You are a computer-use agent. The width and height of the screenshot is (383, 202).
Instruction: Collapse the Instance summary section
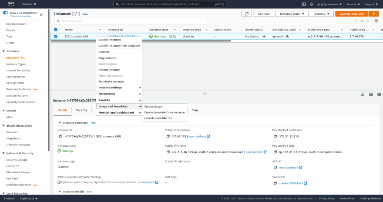[60, 123]
